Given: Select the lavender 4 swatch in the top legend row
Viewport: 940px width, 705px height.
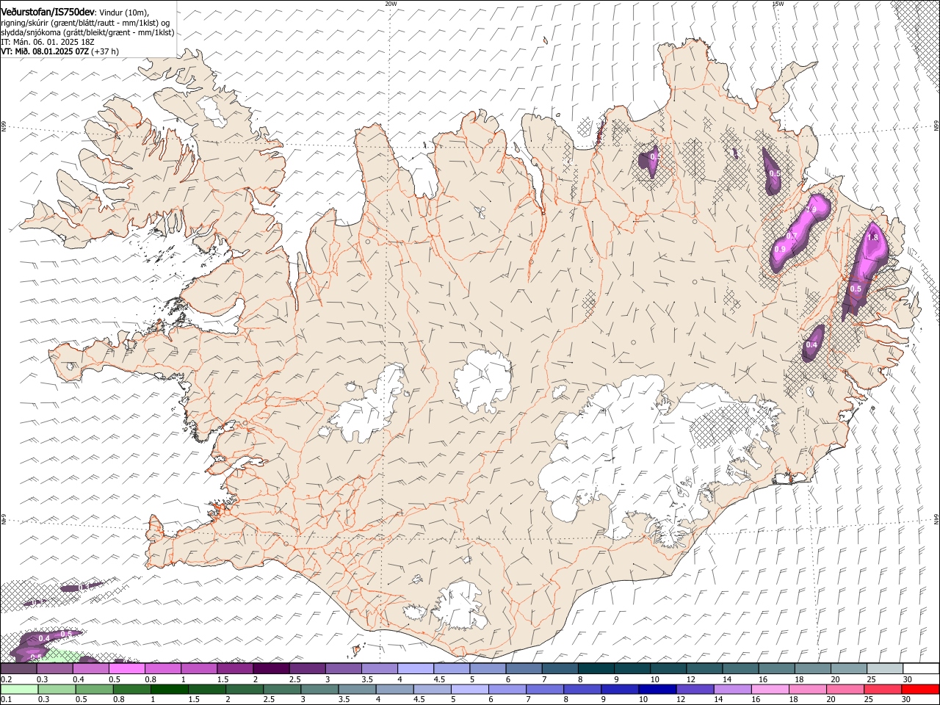Looking at the screenshot, I should coord(415,668).
